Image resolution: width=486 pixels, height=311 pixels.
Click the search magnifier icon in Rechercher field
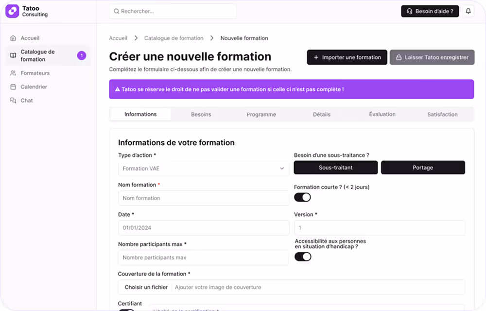tap(116, 11)
